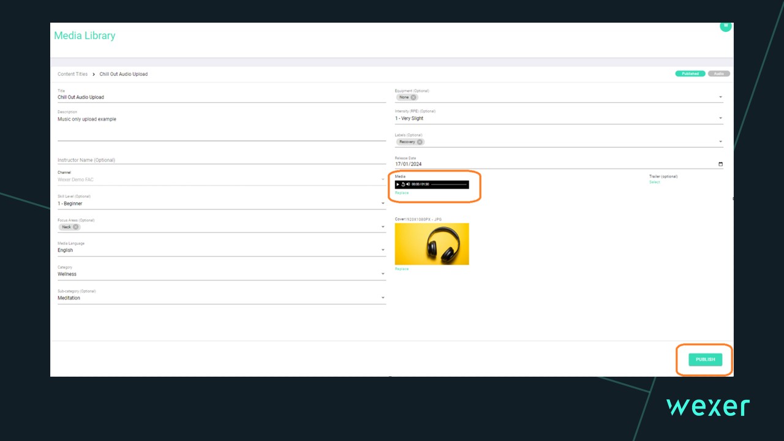Click the Published status badge
Screen dimensions: 784x441
point(690,73)
